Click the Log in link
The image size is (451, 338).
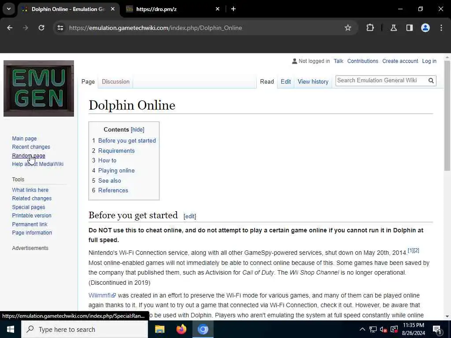[x=429, y=61]
